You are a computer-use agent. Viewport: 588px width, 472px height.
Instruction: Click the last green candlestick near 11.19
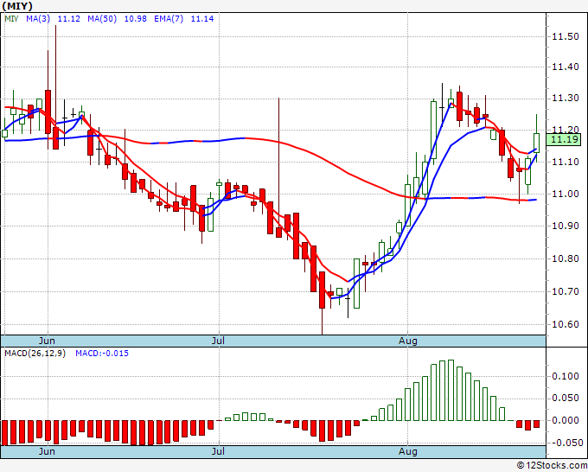[537, 143]
